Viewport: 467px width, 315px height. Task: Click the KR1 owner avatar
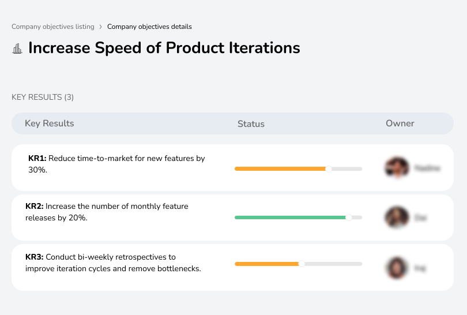(397, 167)
